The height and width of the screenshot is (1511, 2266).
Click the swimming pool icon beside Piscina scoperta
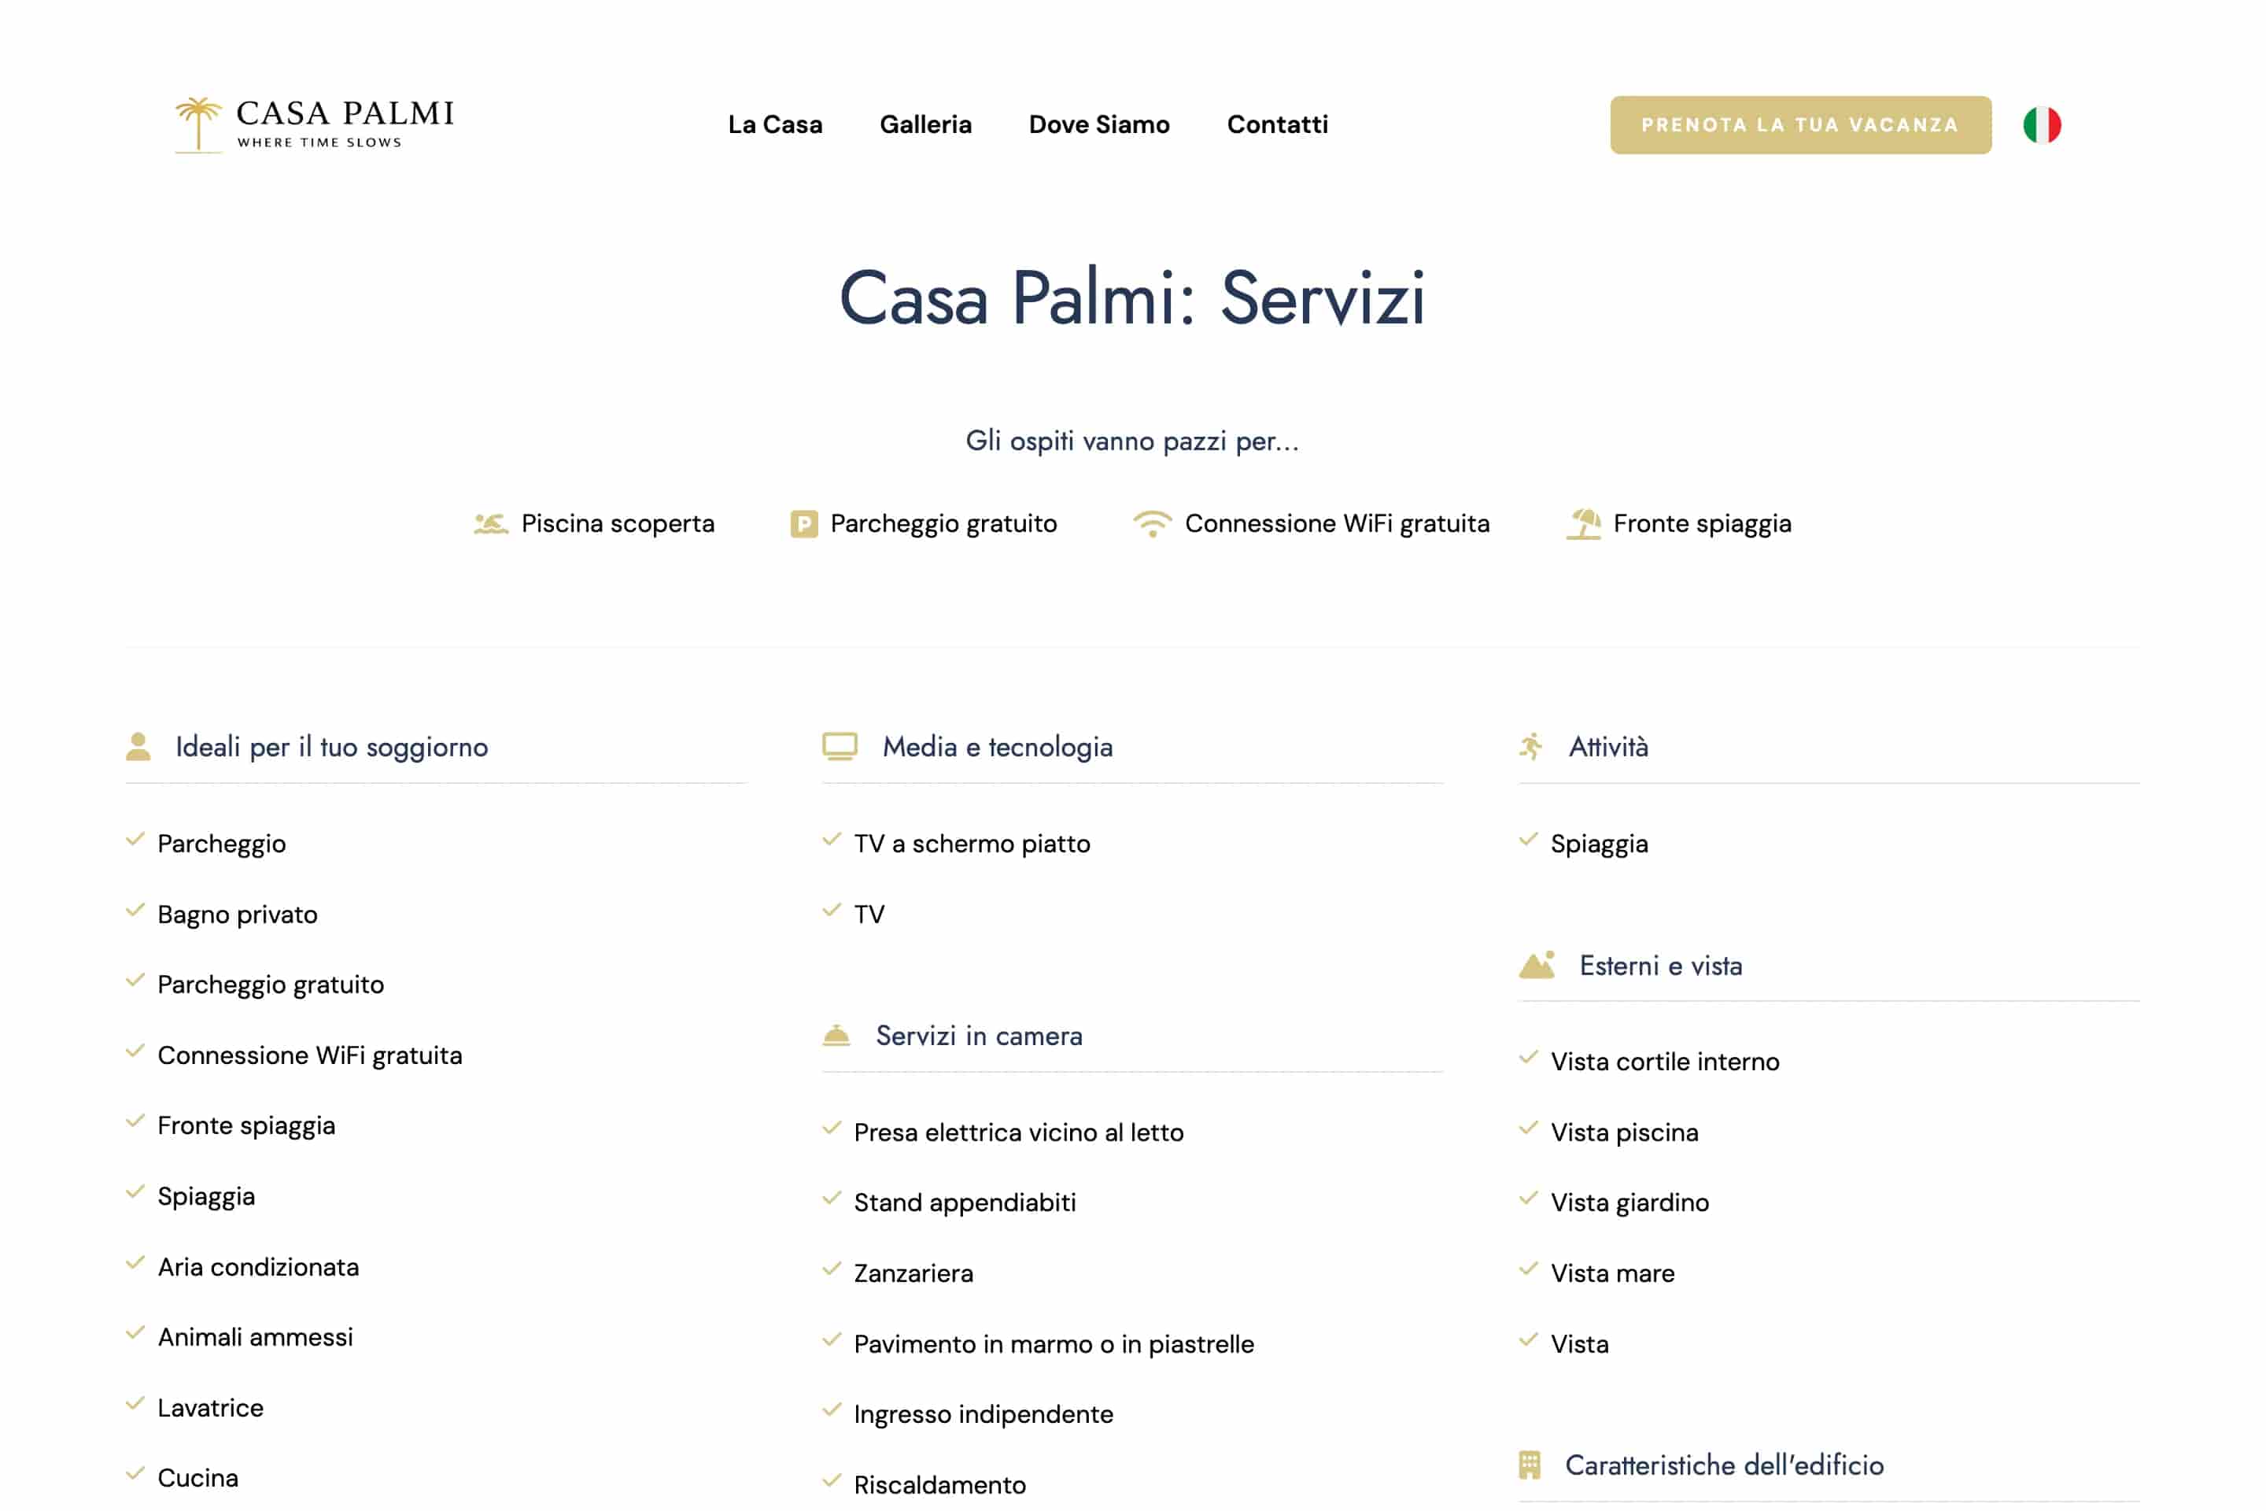pyautogui.click(x=490, y=523)
